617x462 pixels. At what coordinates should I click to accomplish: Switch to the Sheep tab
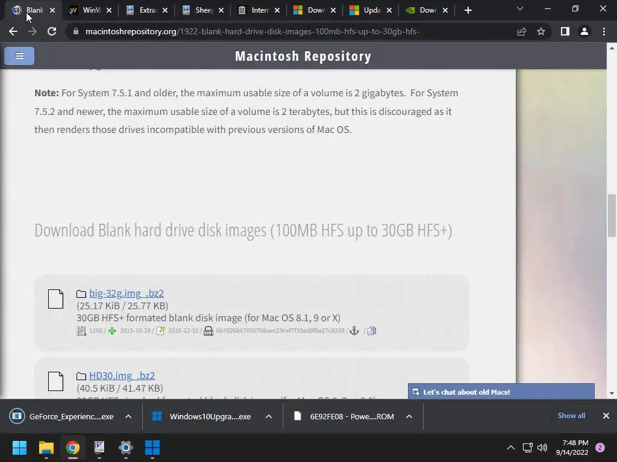pyautogui.click(x=198, y=10)
